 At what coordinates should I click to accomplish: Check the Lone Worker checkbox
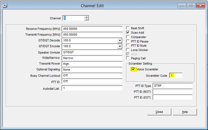(x=128, y=50)
